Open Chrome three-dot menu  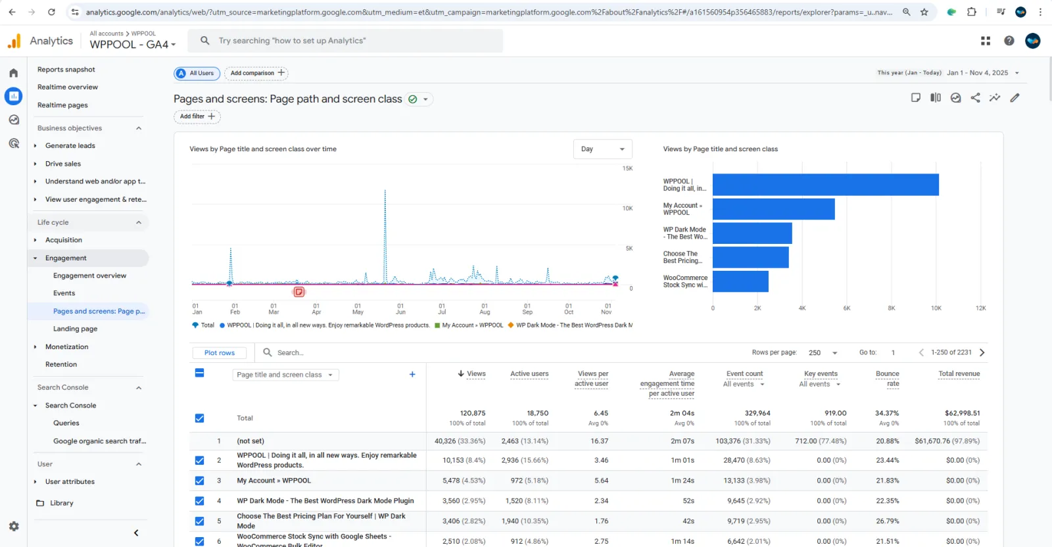click(1040, 12)
